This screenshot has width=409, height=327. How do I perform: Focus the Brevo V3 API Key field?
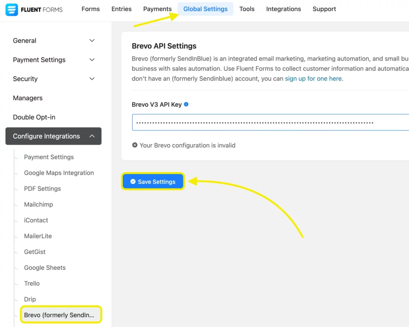270,122
